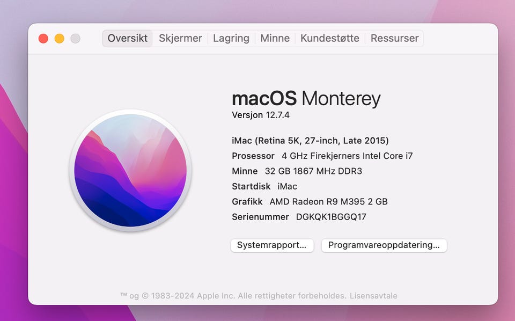The image size is (515, 321).
Task: Show the Ressurser tab
Action: pyautogui.click(x=394, y=39)
